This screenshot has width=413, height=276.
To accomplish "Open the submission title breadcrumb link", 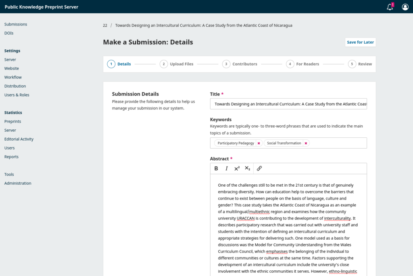I will (203, 25).
